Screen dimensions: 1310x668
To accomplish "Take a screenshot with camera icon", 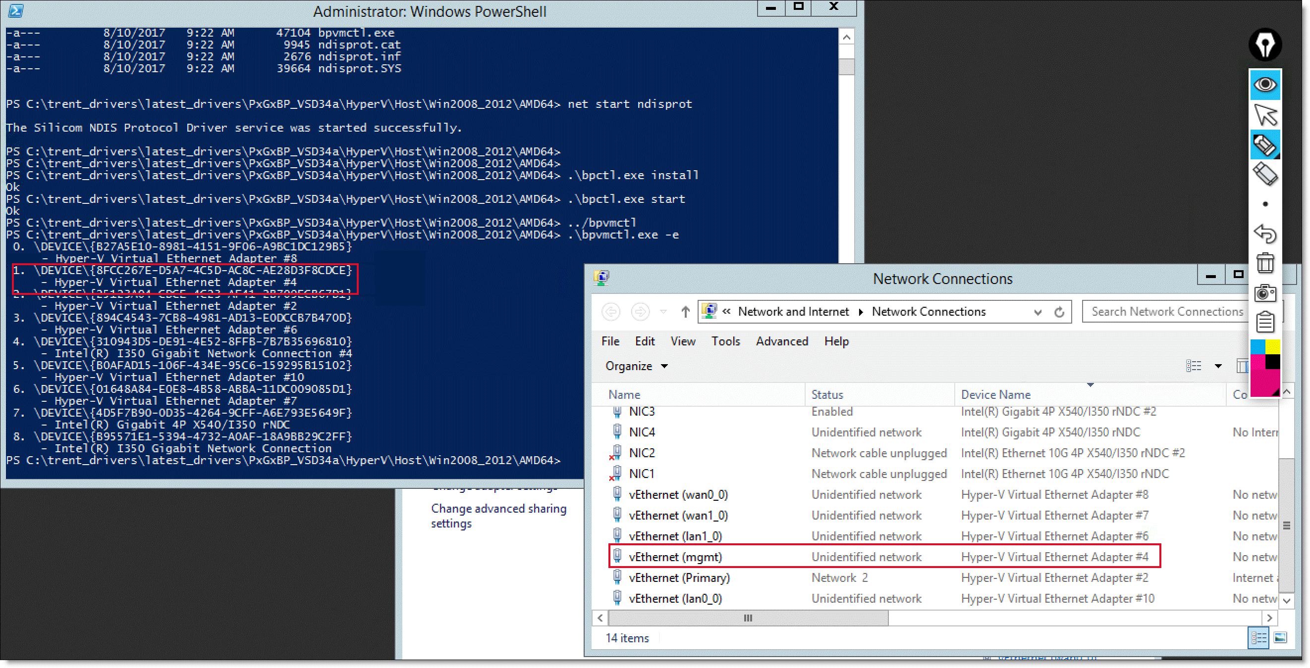I will click(1265, 293).
